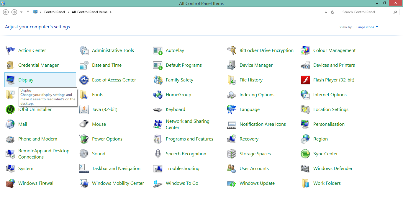
Task: Click the Display link
Action: [x=26, y=80]
